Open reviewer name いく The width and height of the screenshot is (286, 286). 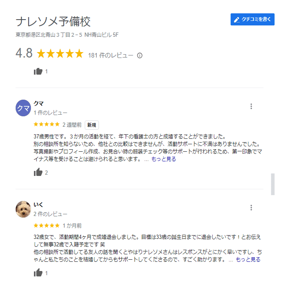(x=38, y=205)
